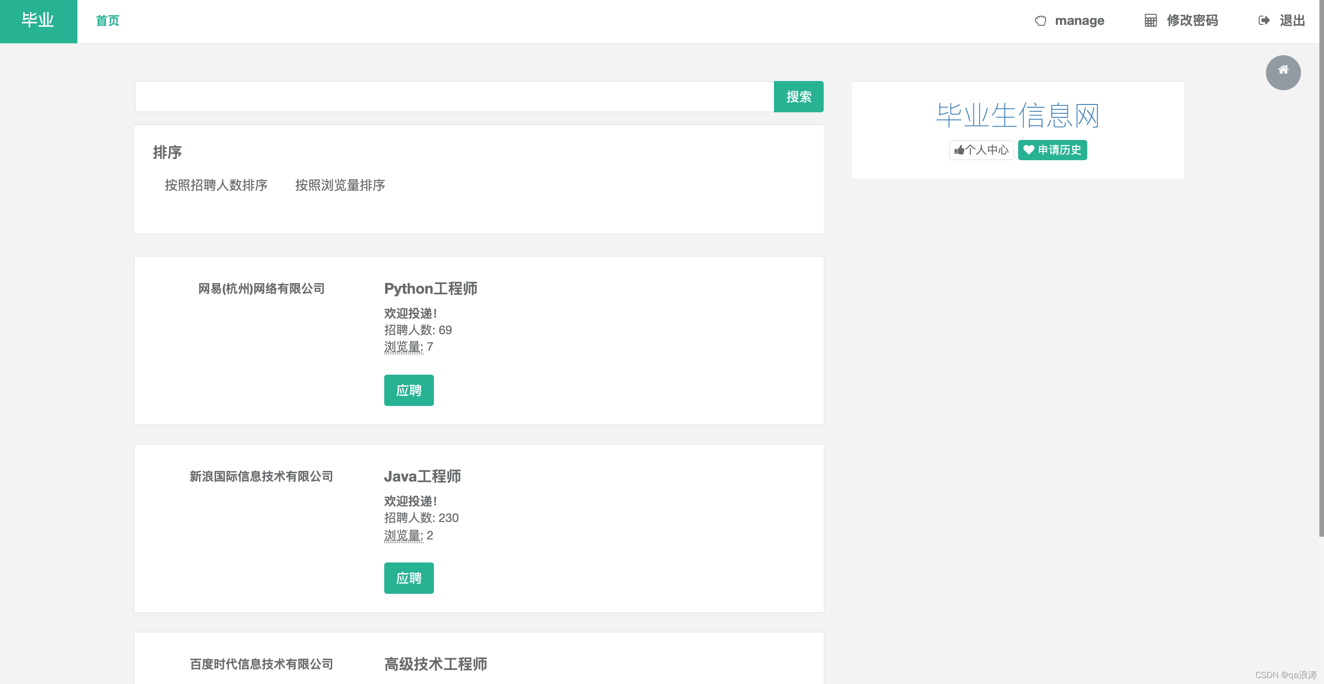Screen dimensions: 1324x684
Task: Click 退出 to log out
Action: 1292,21
